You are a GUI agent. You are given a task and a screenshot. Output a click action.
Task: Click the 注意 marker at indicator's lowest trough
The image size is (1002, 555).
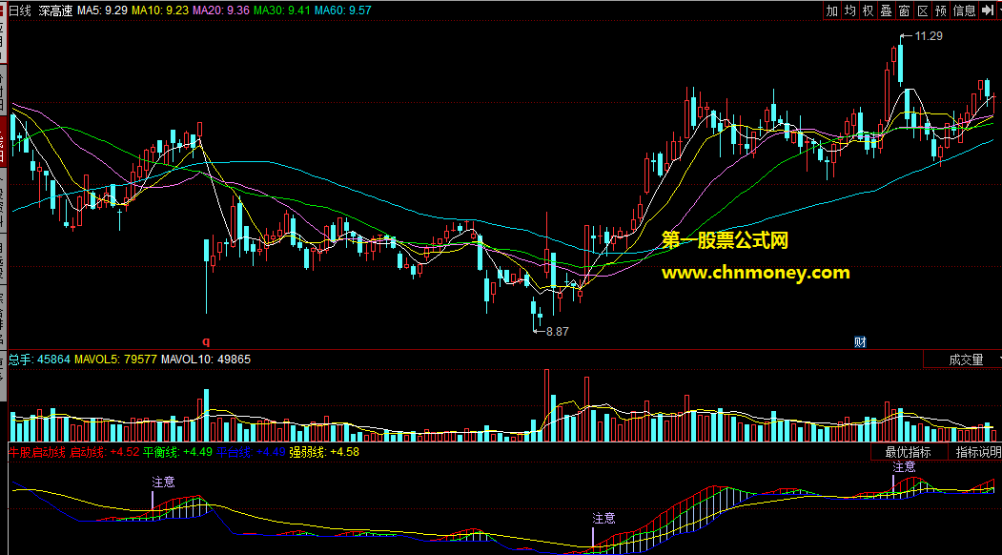click(x=603, y=519)
